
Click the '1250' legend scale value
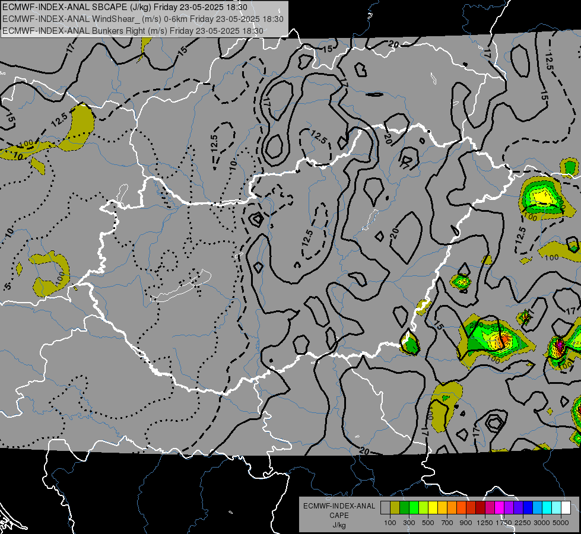coord(485,523)
